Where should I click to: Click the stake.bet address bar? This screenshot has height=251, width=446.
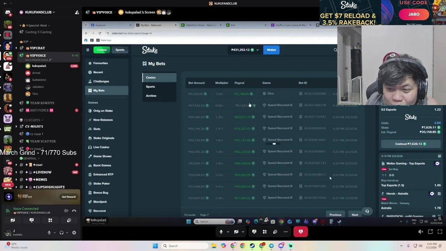(220, 33)
